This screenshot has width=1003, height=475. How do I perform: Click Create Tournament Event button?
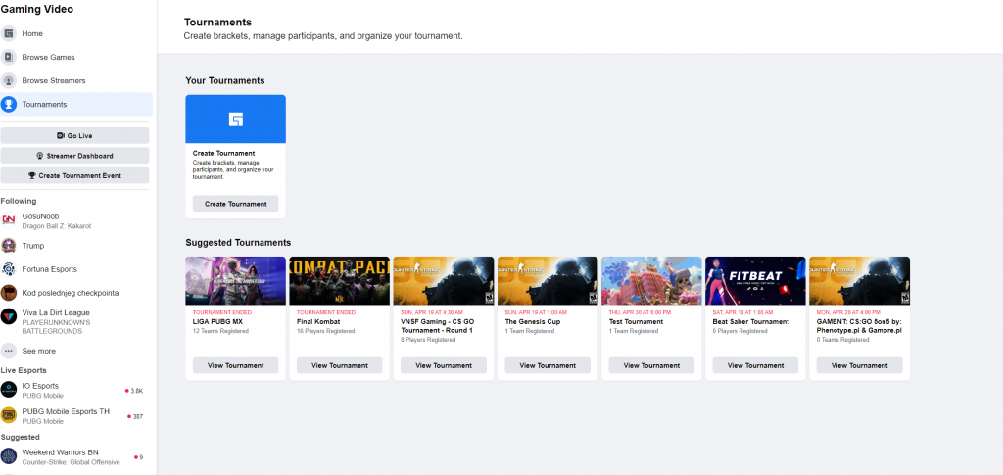tap(74, 175)
